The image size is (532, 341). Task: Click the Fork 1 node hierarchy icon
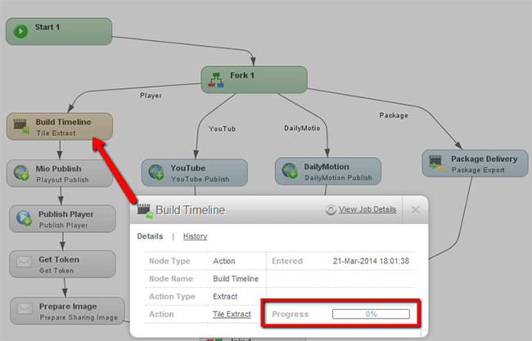click(x=218, y=79)
